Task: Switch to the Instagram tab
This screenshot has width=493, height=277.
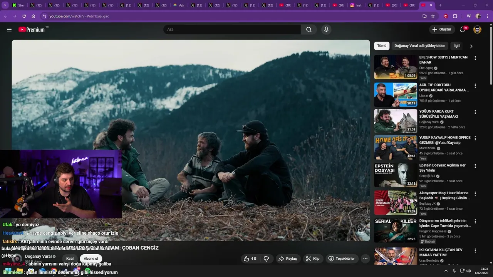Action: click(356, 5)
